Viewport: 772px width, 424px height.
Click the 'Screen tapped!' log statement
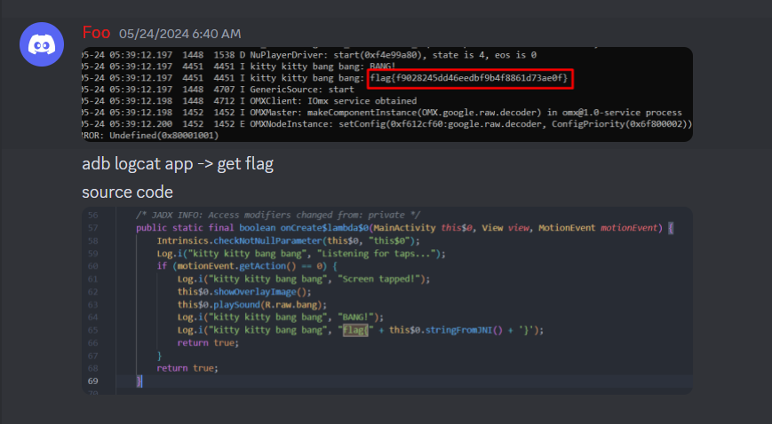click(304, 279)
